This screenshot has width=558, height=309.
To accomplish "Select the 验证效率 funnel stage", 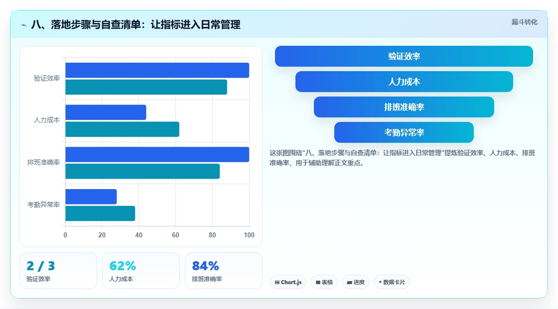I will point(404,56).
